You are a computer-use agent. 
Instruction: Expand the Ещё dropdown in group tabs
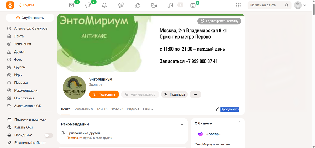pyautogui.click(x=148, y=109)
